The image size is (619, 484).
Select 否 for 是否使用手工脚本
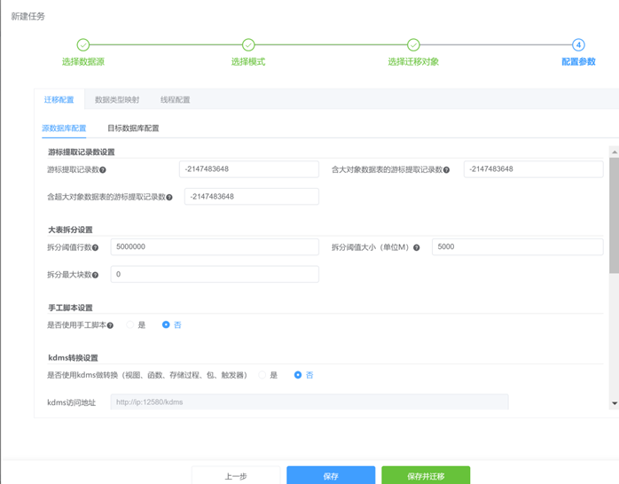click(166, 325)
